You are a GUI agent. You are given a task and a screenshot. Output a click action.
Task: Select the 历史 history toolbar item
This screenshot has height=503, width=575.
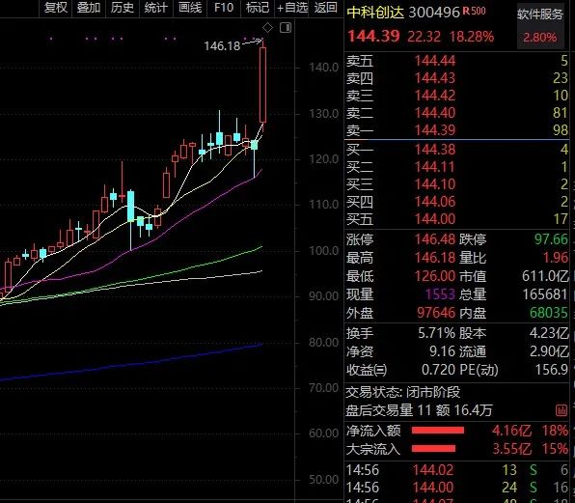[123, 8]
